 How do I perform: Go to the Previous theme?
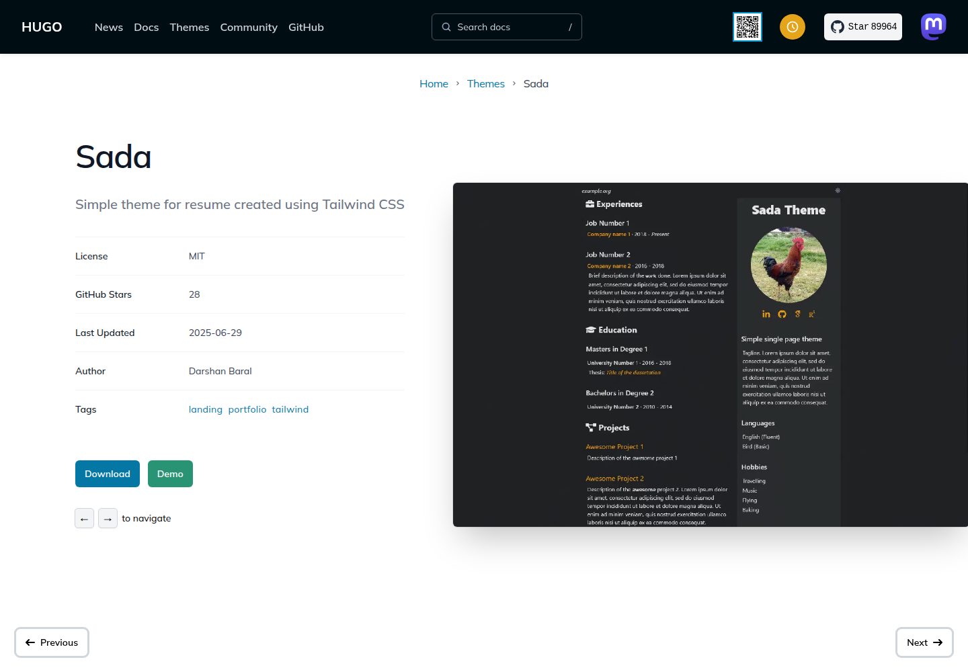(52, 642)
